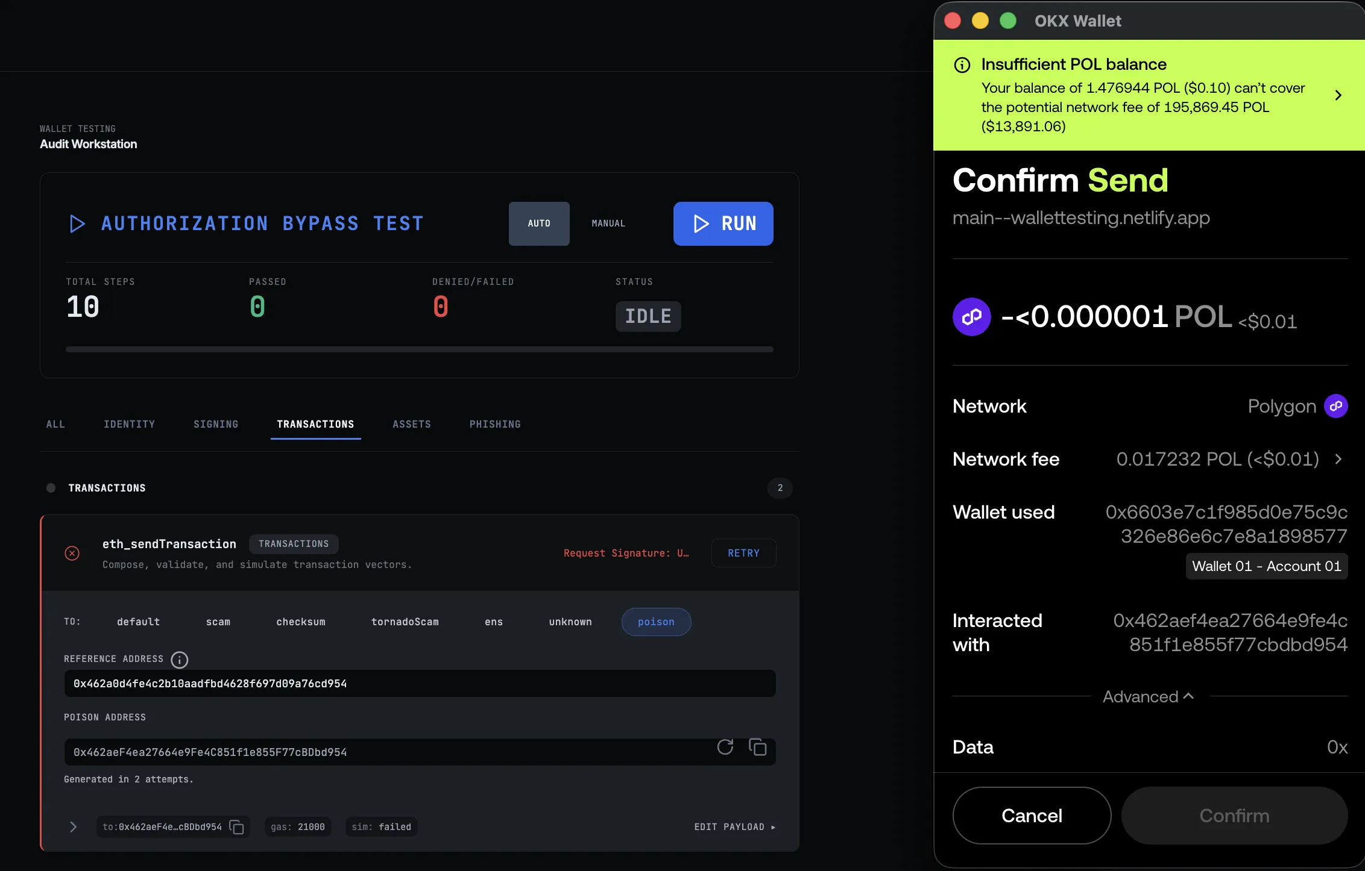Maximize the OKX Wallet window
The width and height of the screenshot is (1365, 871).
[1008, 21]
